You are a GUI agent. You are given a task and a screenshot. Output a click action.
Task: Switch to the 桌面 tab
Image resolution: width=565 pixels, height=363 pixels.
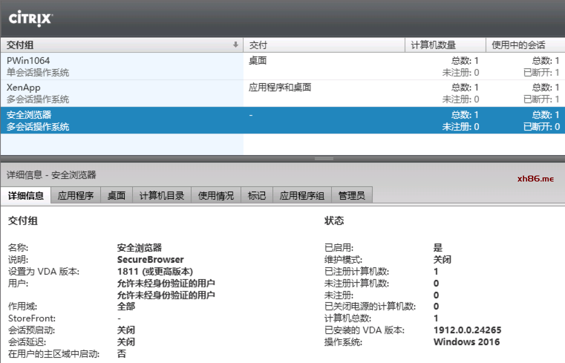tap(116, 196)
